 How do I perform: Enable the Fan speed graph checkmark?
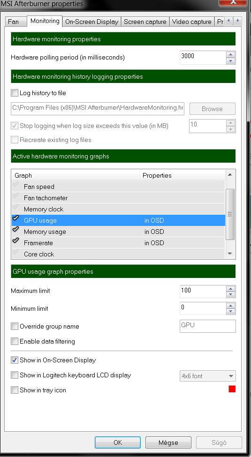16,185
